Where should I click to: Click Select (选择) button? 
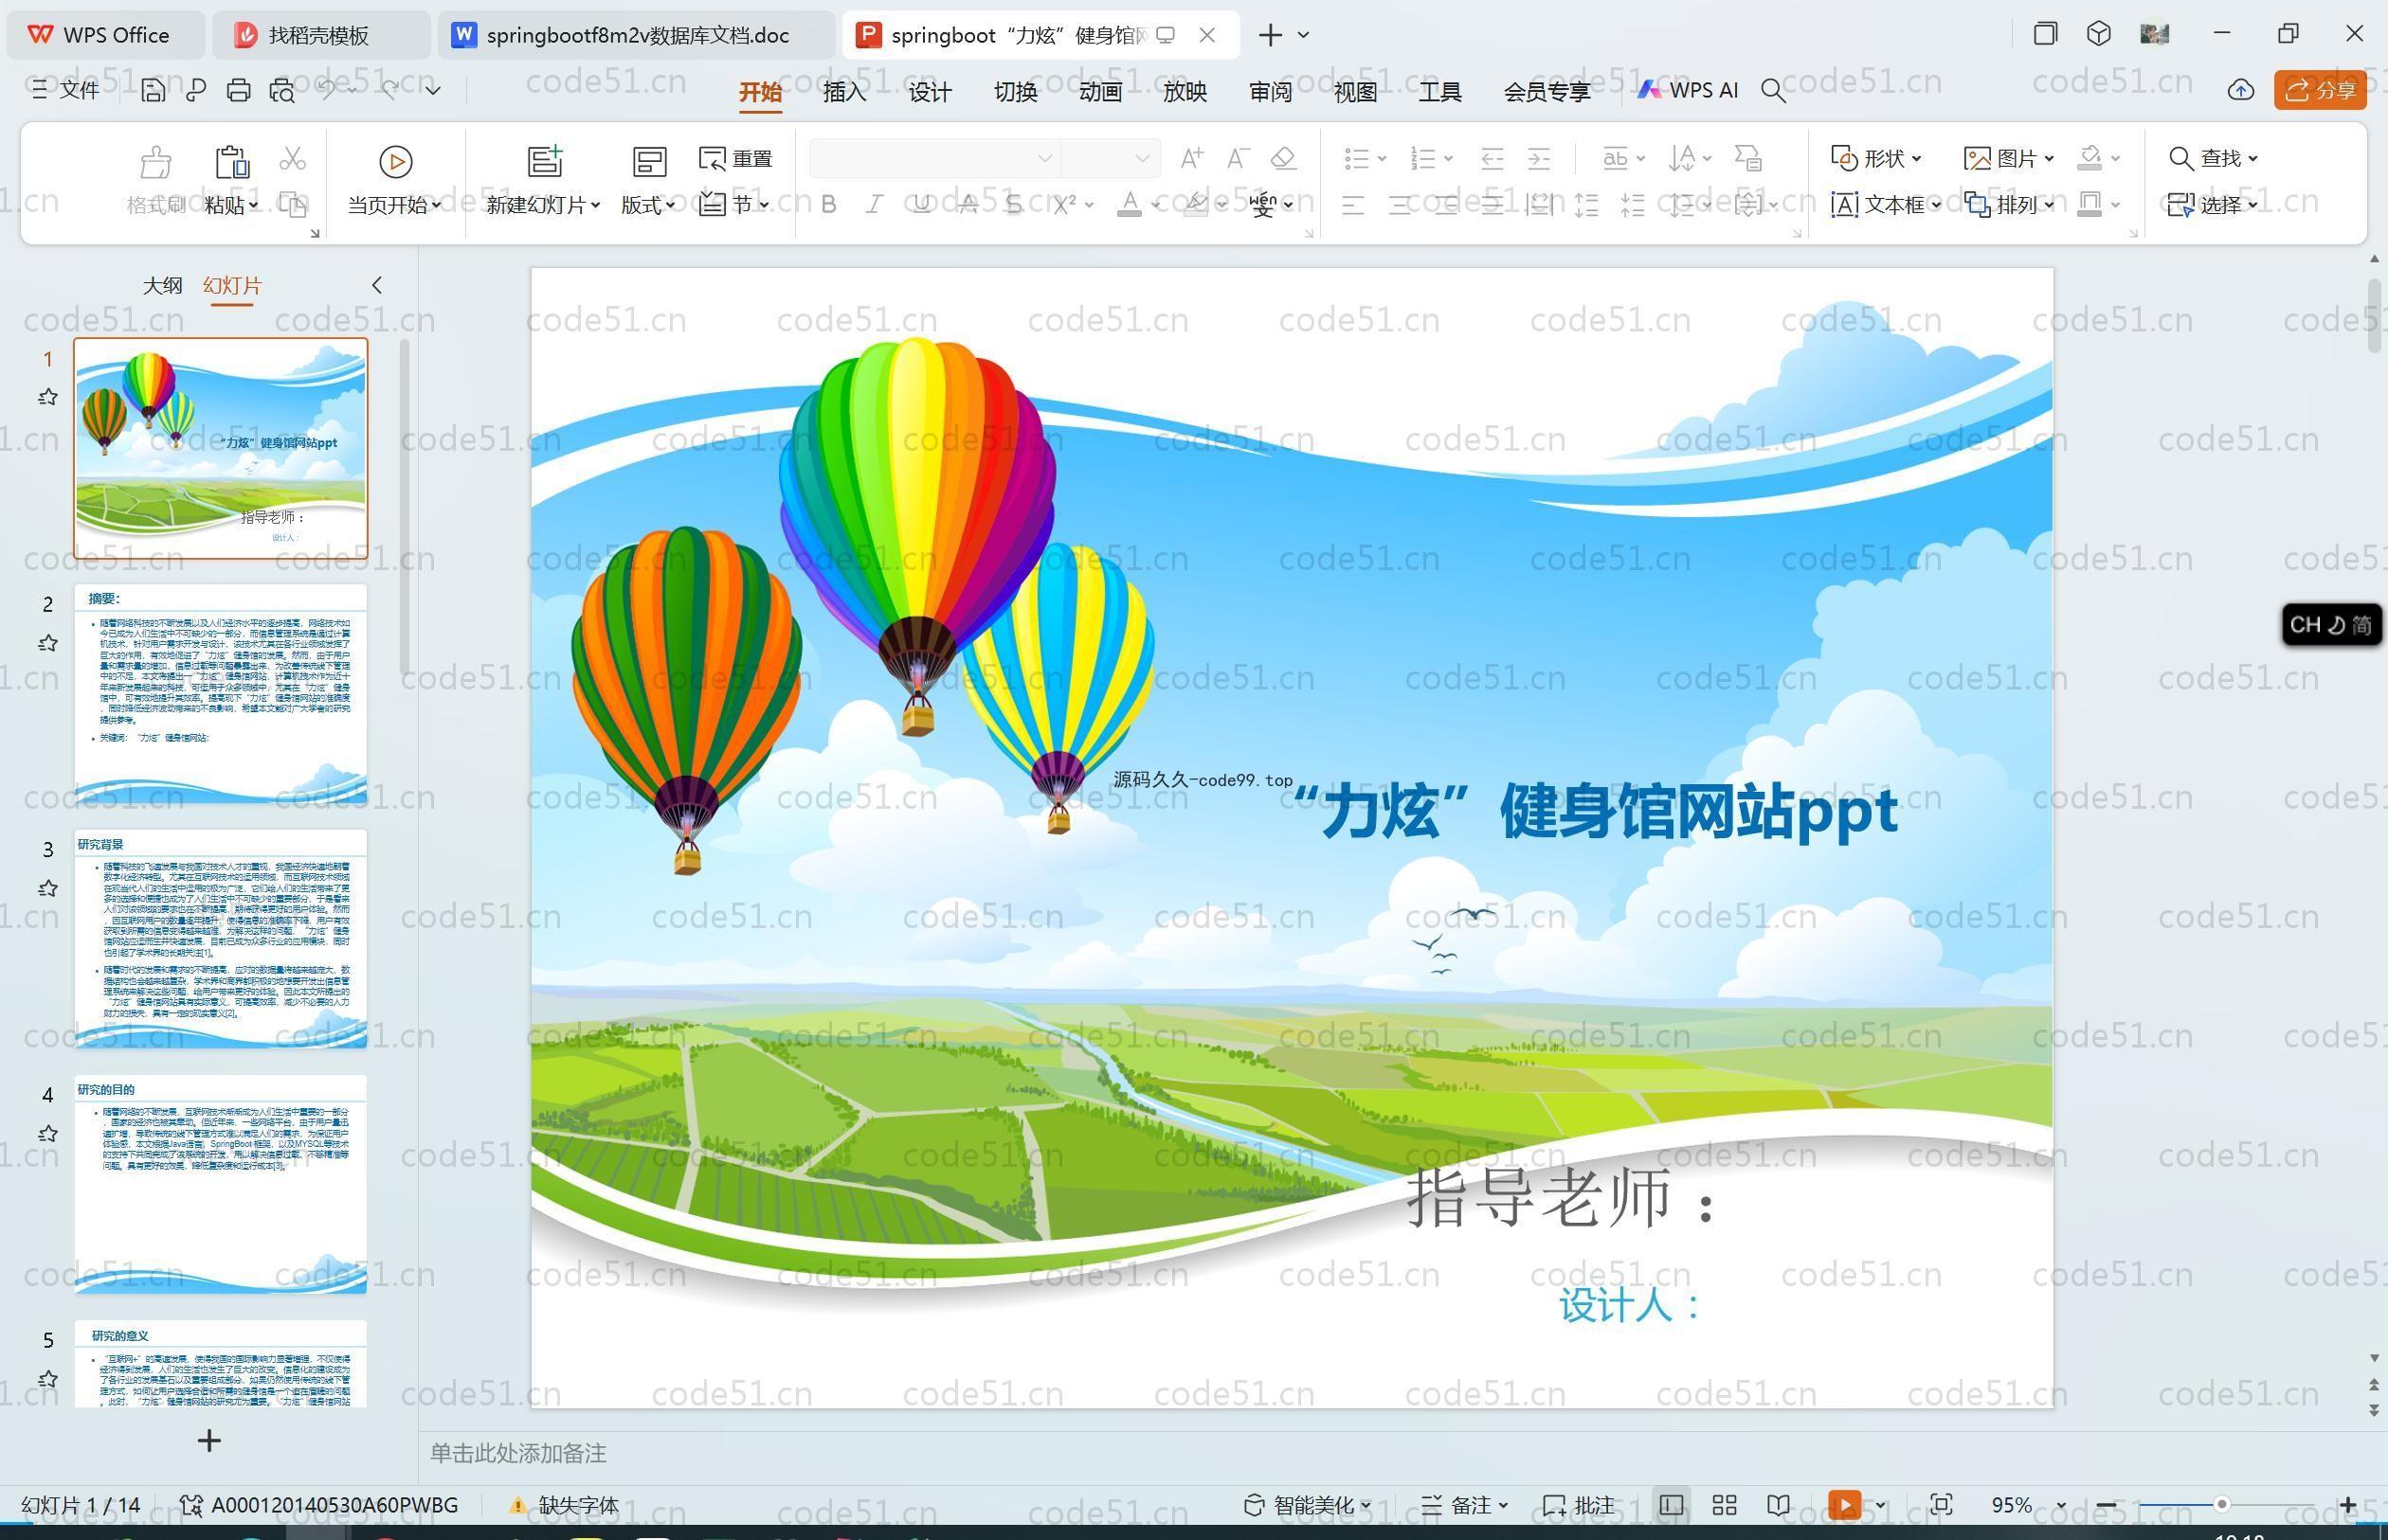click(x=2213, y=205)
